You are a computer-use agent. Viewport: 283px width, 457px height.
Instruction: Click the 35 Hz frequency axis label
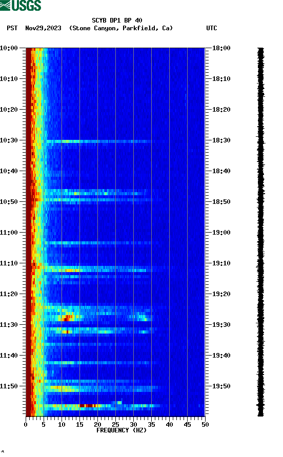151,425
